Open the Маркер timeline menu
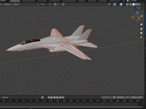Image resolution: width=146 pixels, height=109 pixels. coord(5,97)
